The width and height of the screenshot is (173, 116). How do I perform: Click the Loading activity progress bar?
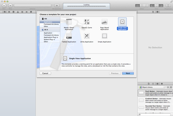point(86,6)
